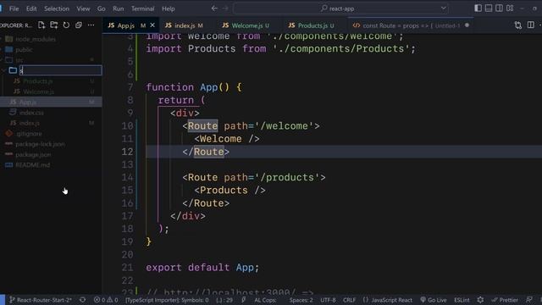Open README.md in the file tree
This screenshot has width=542, height=305.
coord(32,165)
